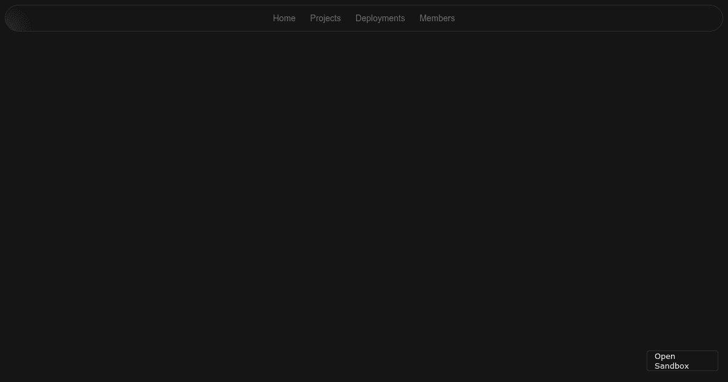Switch to Deployments in the navbar
The width and height of the screenshot is (728, 382).
tap(380, 18)
